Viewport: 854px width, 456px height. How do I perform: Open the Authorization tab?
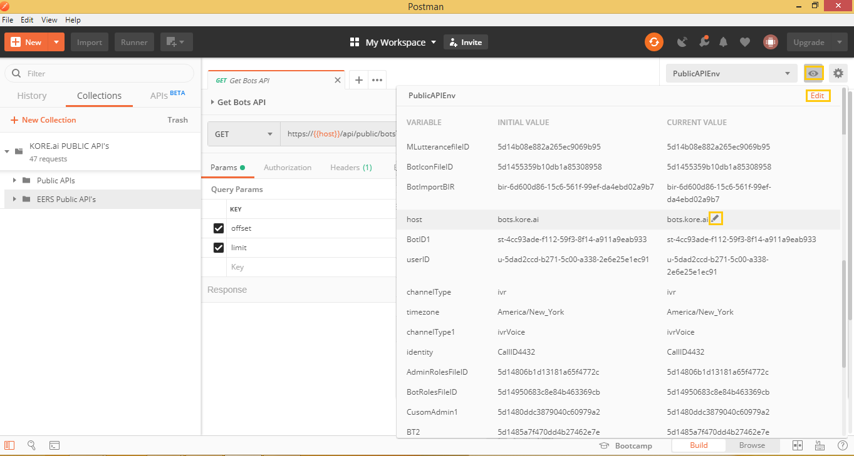click(287, 168)
